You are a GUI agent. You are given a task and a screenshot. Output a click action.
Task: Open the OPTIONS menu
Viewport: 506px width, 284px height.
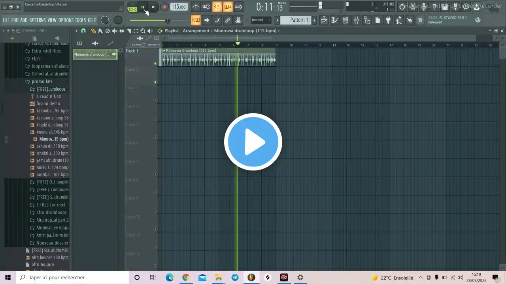point(66,20)
